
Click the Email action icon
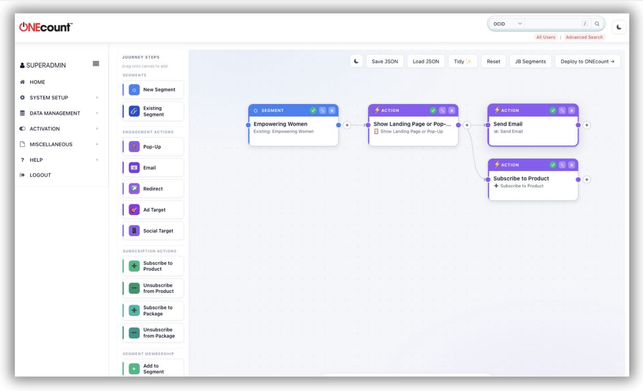[134, 168]
